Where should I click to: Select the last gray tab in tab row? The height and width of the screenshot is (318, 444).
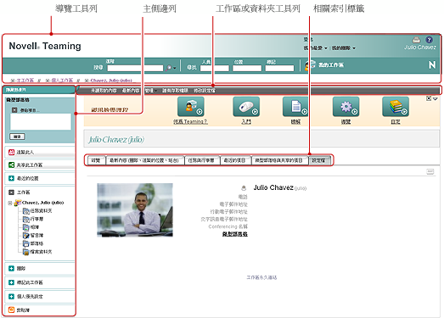pos(319,160)
